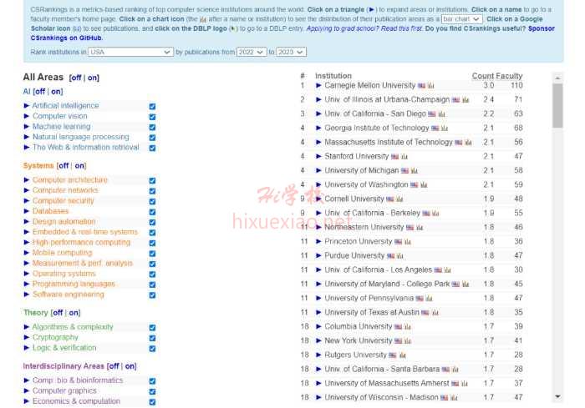
Task: Uncheck the Operating systems checkbox
Action: 152,275
